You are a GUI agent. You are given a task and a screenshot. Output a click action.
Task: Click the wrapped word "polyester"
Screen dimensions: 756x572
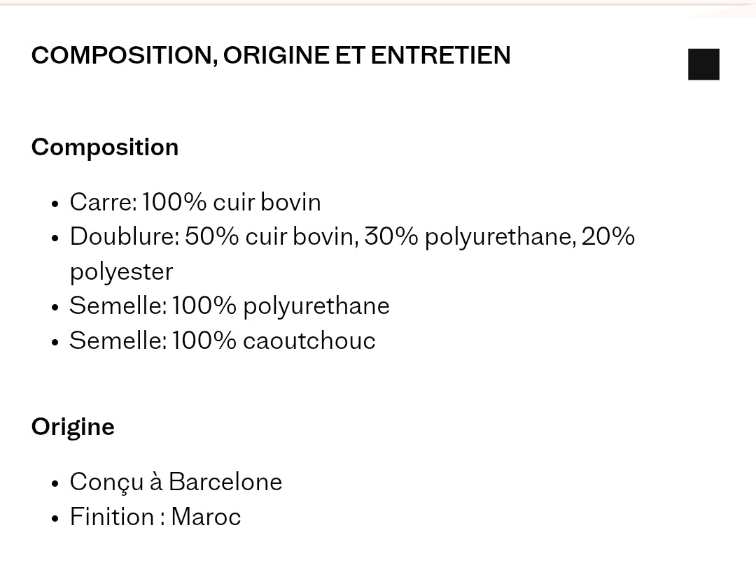coord(121,271)
